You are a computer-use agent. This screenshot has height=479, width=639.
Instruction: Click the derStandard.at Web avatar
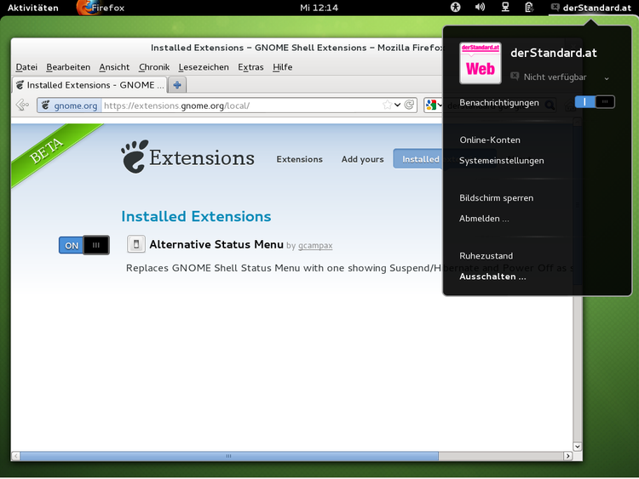(481, 63)
